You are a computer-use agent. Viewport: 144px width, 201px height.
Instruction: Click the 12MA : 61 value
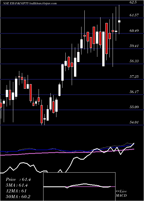click(x=16, y=191)
